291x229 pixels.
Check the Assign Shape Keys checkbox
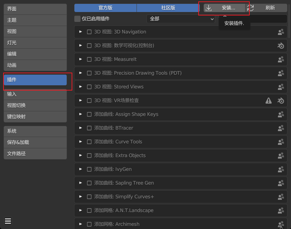pos(89,114)
